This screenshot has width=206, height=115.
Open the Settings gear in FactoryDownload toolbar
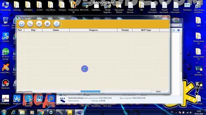pos(22,24)
